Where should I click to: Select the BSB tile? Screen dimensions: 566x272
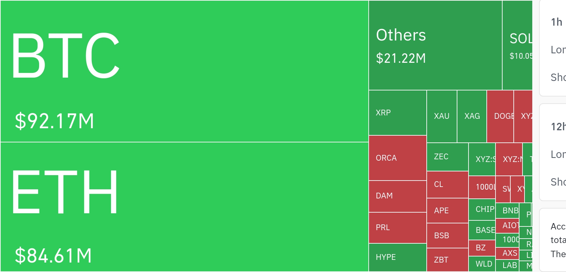point(447,235)
